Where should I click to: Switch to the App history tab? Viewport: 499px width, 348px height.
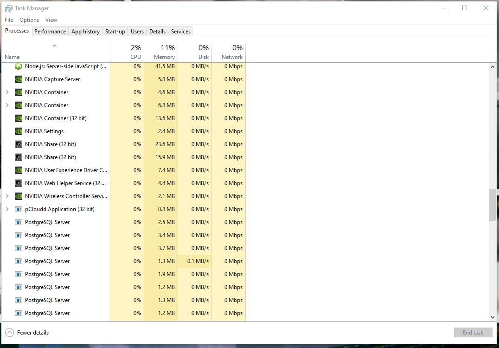85,31
